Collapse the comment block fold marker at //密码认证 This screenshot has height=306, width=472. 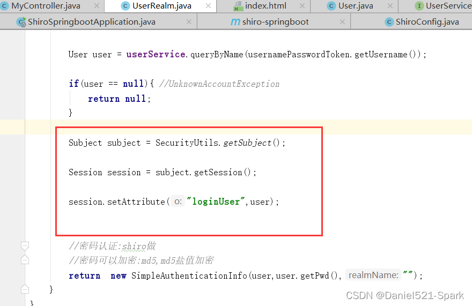tap(25, 246)
